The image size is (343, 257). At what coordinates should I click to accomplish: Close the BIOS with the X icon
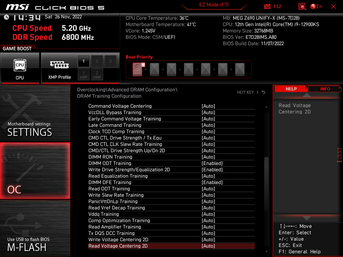(333, 7)
